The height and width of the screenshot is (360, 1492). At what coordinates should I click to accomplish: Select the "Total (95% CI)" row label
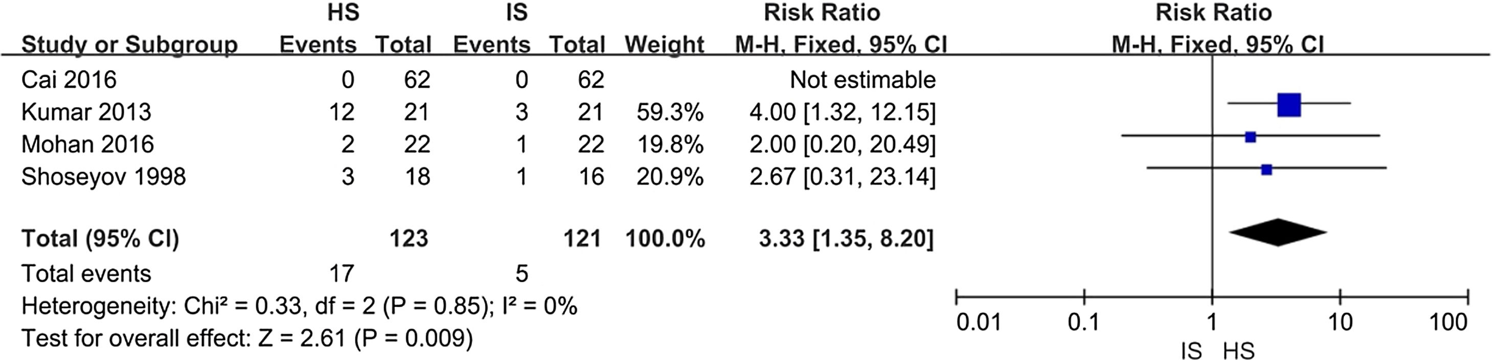coord(100,238)
